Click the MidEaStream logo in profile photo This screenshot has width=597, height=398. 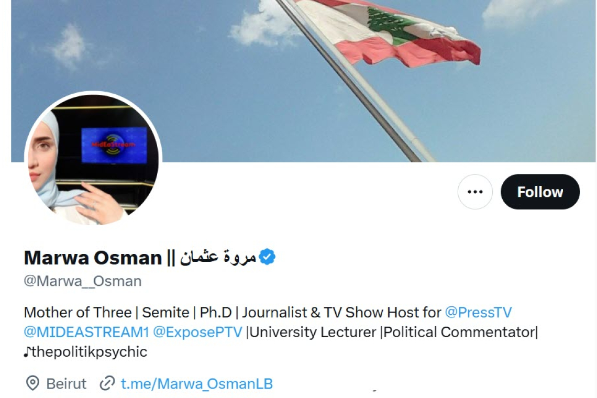point(114,145)
